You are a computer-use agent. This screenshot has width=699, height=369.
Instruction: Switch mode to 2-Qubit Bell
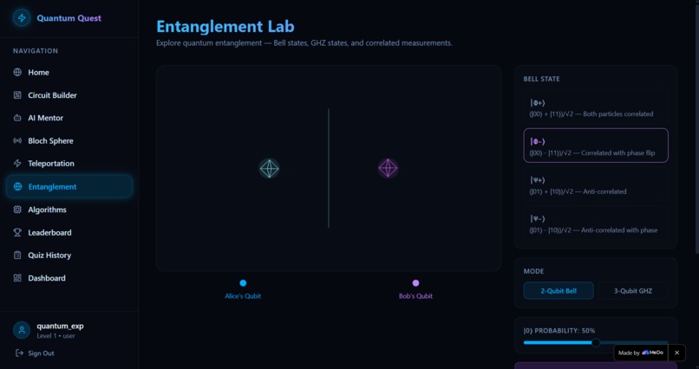click(x=559, y=291)
